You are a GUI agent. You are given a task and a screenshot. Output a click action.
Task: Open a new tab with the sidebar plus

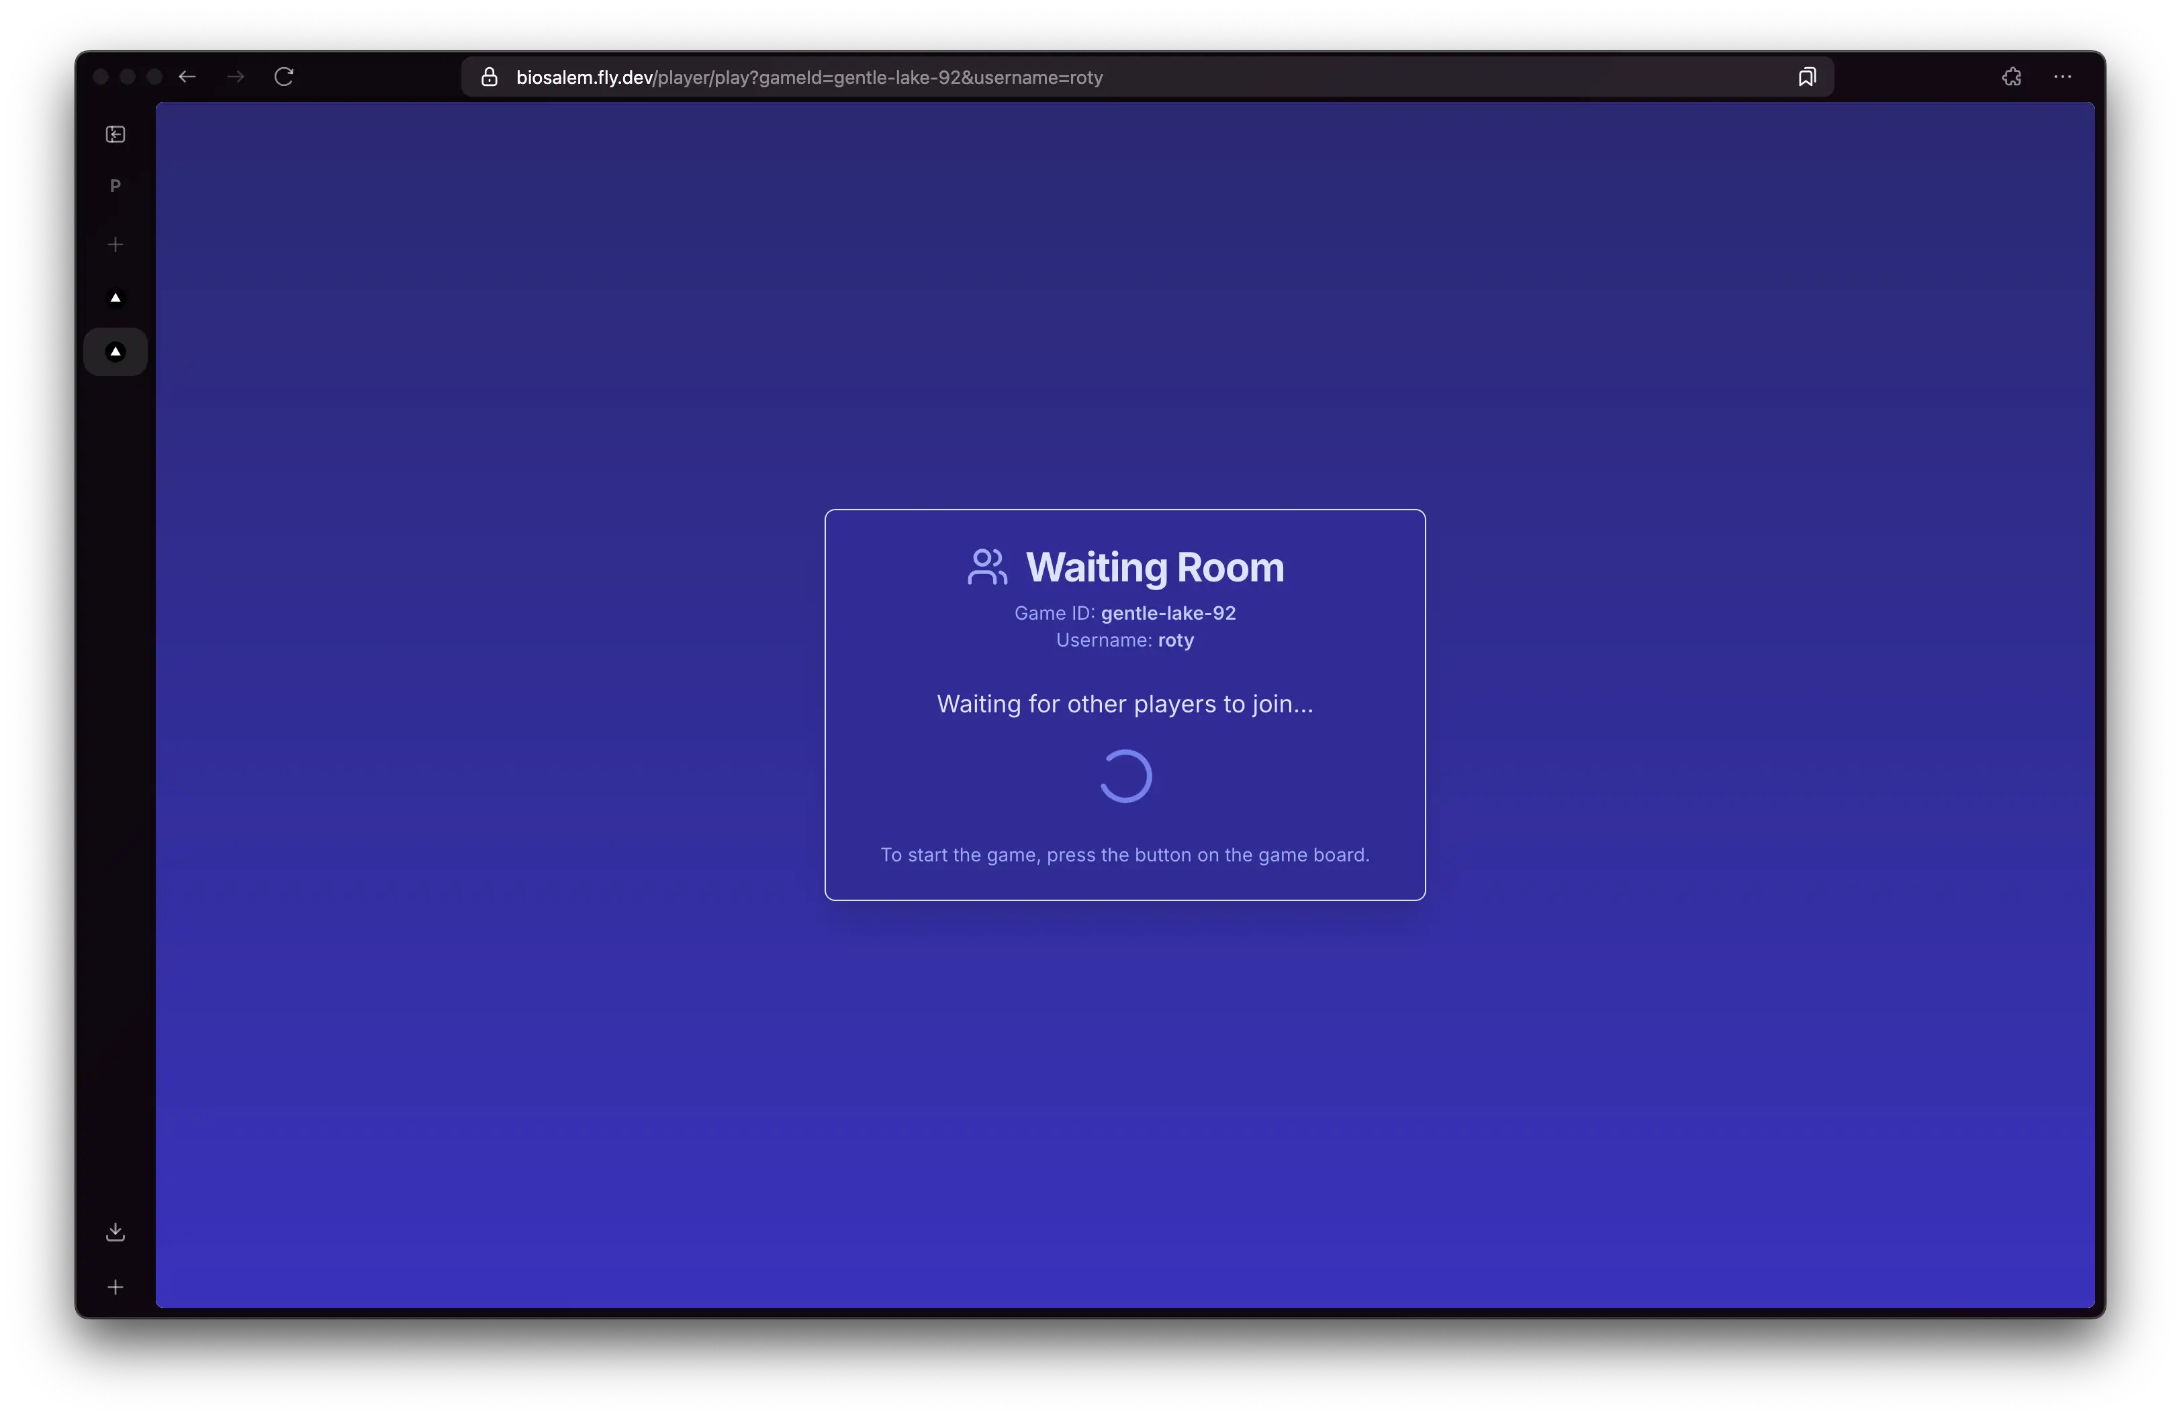(x=115, y=244)
